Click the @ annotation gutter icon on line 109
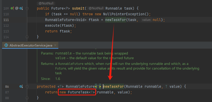This screenshot has height=102, width=212. pyautogui.click(x=17, y=8)
